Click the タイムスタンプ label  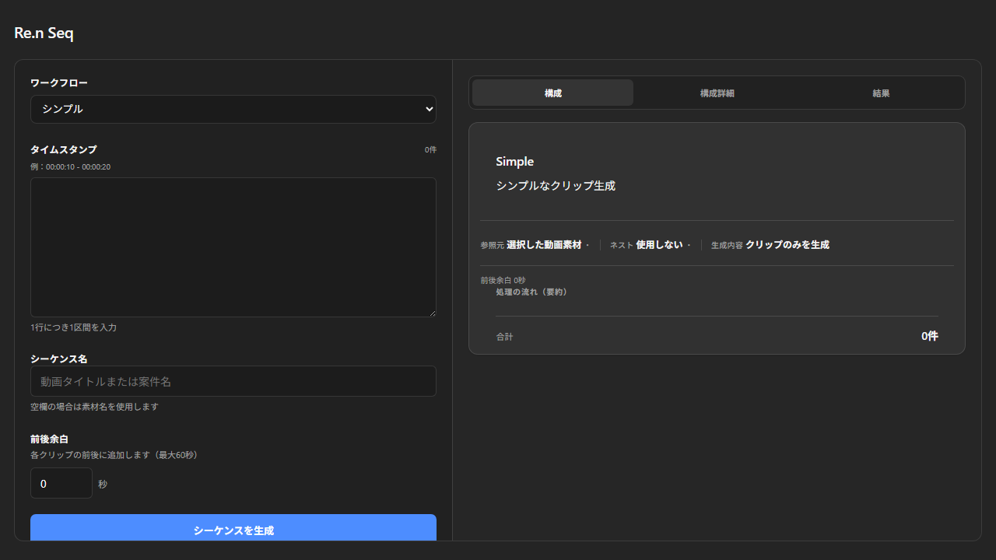coord(64,149)
